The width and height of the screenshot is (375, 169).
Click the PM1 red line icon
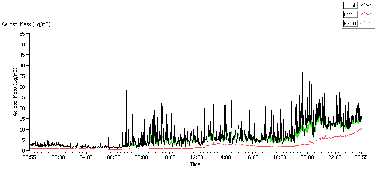[367, 15]
